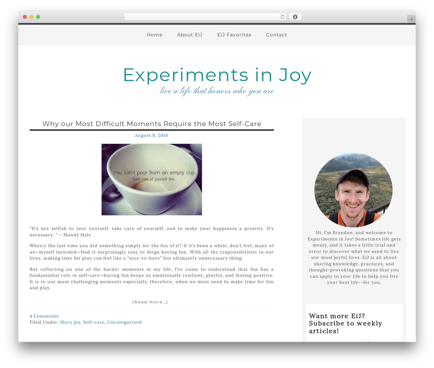Browse the Self-care category
The width and height of the screenshot is (434, 368).
click(x=94, y=323)
